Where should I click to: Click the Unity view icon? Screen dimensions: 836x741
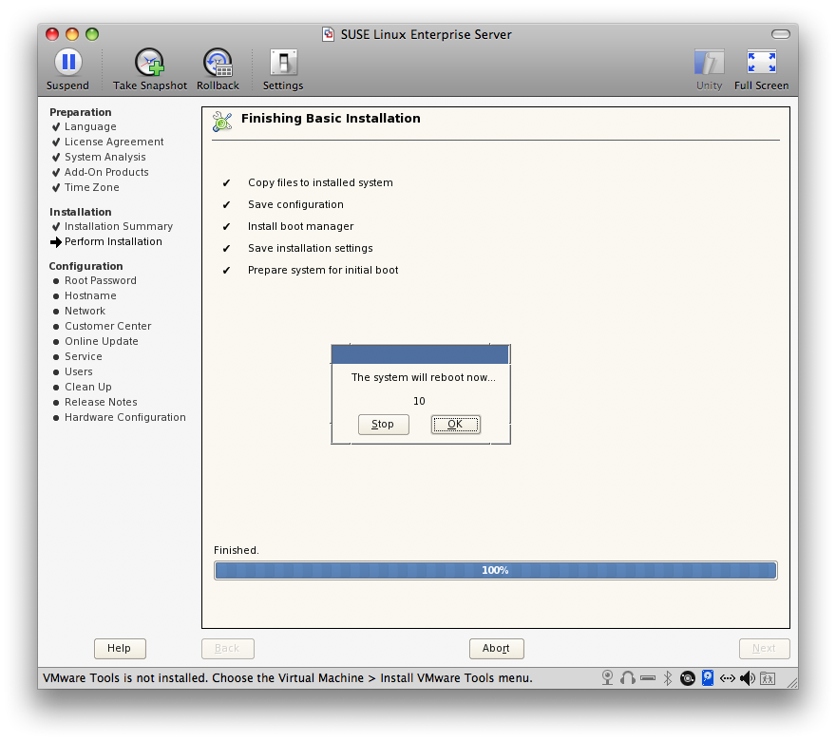tap(709, 64)
